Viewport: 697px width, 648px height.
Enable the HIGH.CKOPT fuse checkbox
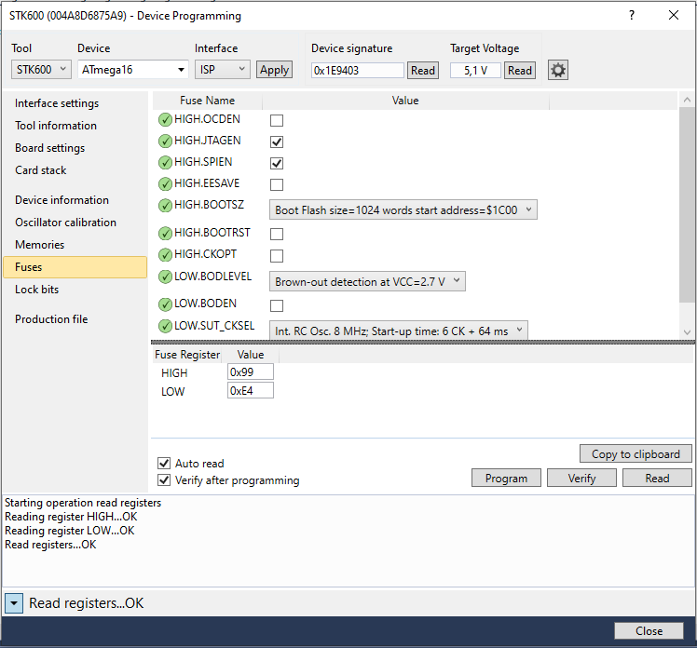277,255
